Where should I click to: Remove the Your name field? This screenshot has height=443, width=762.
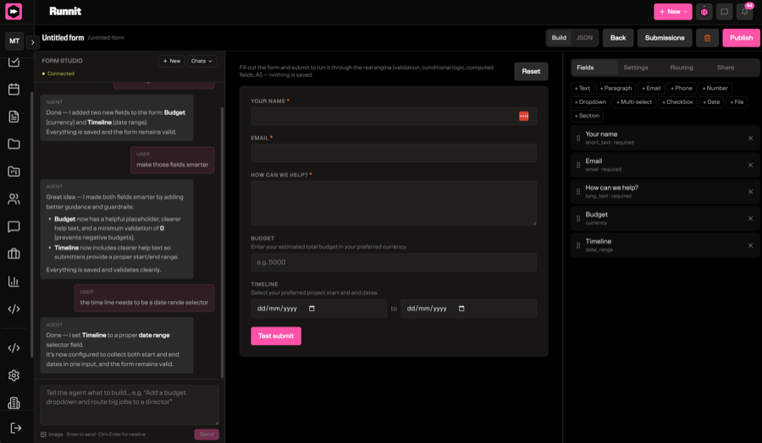pos(750,139)
